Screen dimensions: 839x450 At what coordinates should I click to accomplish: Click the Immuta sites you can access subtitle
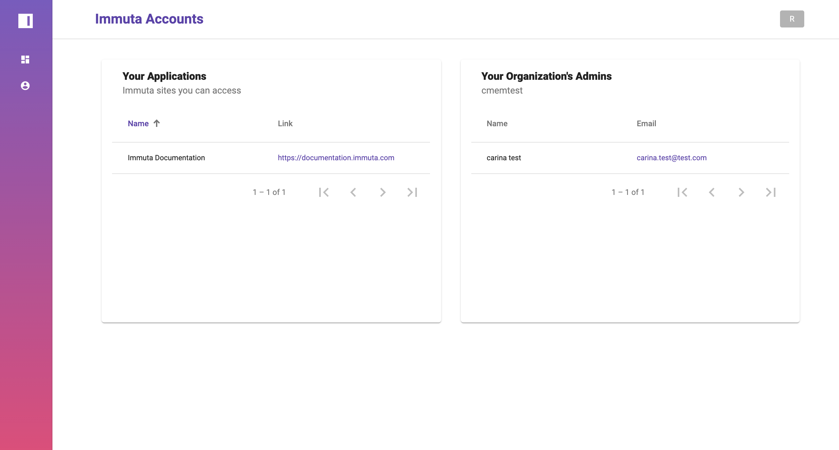click(182, 91)
